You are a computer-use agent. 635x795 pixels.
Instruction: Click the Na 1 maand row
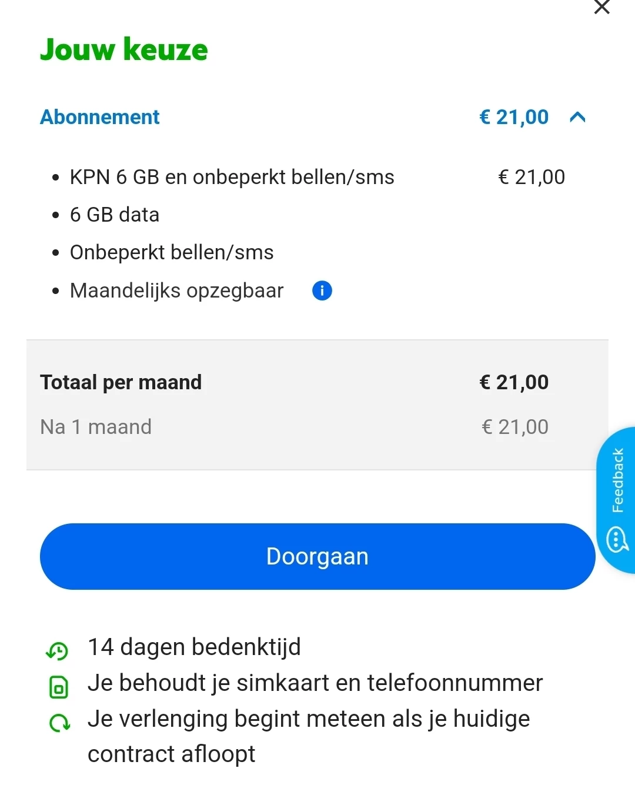coord(96,426)
